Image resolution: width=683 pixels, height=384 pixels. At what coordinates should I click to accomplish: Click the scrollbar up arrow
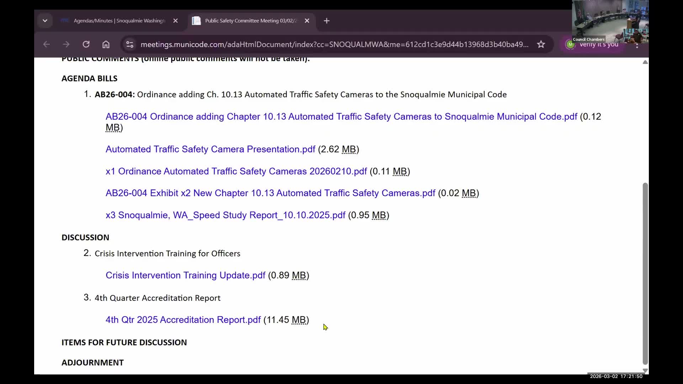(x=645, y=62)
